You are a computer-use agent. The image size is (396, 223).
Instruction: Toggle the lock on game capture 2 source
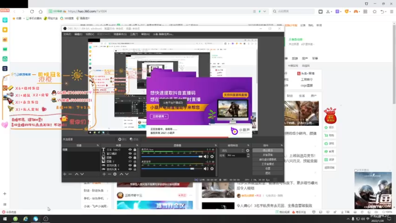click(135, 166)
